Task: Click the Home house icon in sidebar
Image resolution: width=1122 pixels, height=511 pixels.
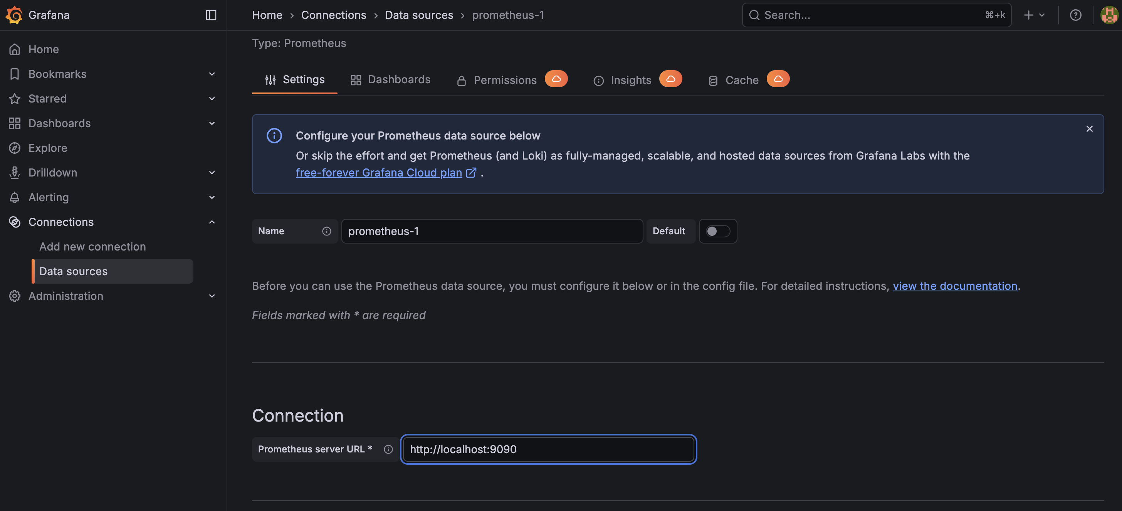Action: click(x=15, y=49)
